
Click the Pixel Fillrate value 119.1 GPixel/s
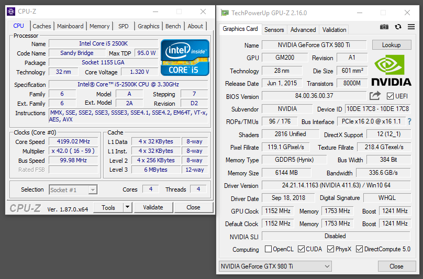point(286,147)
